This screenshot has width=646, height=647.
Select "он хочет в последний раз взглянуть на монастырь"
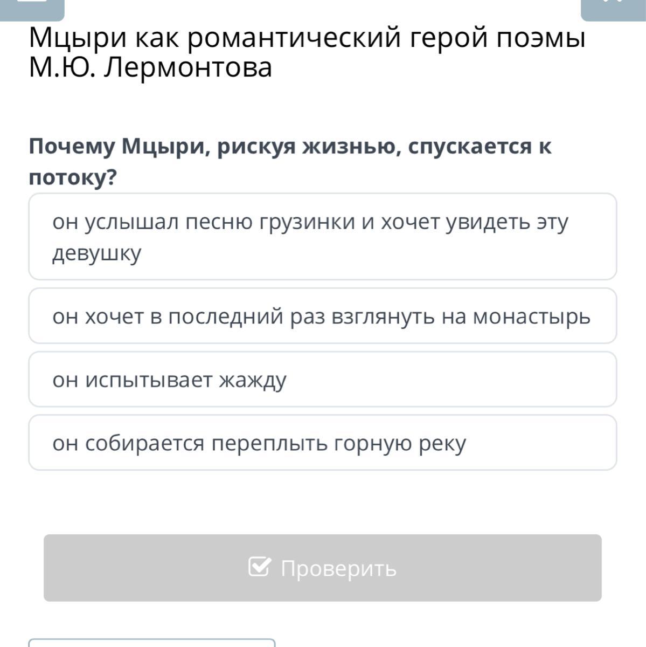(x=322, y=316)
